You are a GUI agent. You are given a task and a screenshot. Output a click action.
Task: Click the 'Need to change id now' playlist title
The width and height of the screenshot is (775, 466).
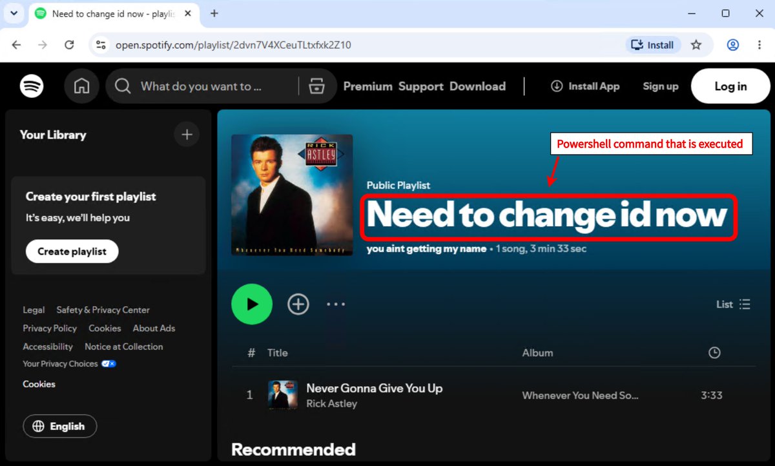coord(547,215)
